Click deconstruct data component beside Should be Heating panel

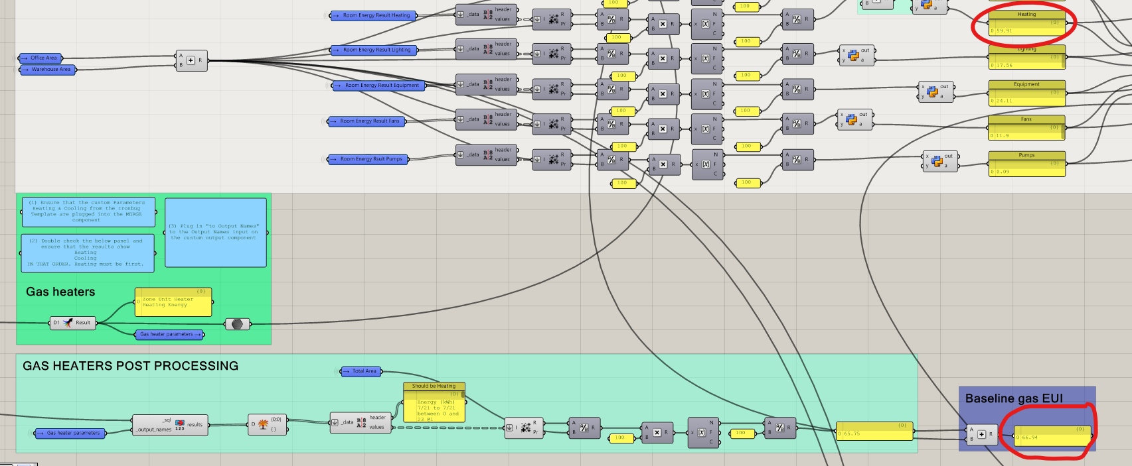pyautogui.click(x=361, y=422)
